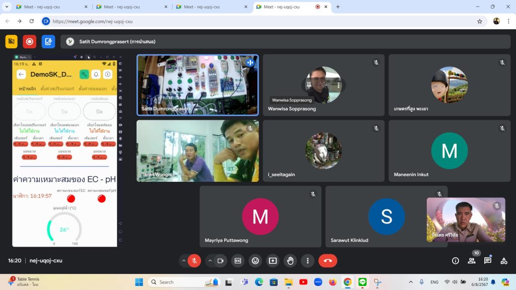Tap the green wrench icon in DemoSK app
The width and height of the screenshot is (516, 290).
(84, 75)
